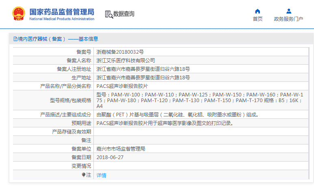Image resolution: width=314 pixels, height=188 pixels.
Task: Click 产品名称/产品分类名称 label cell
Action: [53, 86]
